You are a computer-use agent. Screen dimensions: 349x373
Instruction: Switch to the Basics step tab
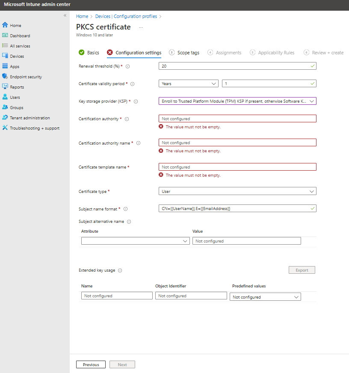(x=89, y=53)
